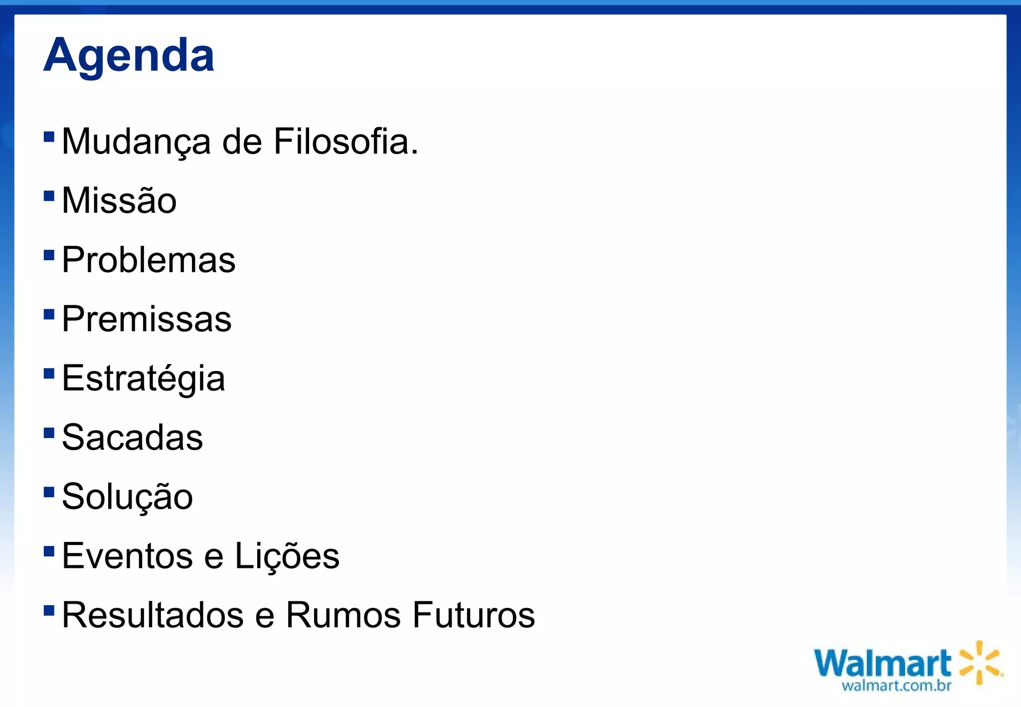Click the bullet beside Mudança de Filosofia
The image size is (1021, 707).
[x=49, y=137]
